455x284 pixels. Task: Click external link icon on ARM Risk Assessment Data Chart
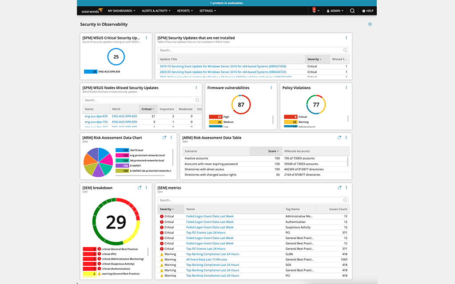point(164,138)
